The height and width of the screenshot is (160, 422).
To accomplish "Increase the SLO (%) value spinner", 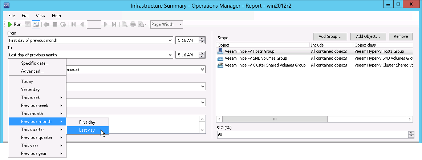I will point(411,133).
